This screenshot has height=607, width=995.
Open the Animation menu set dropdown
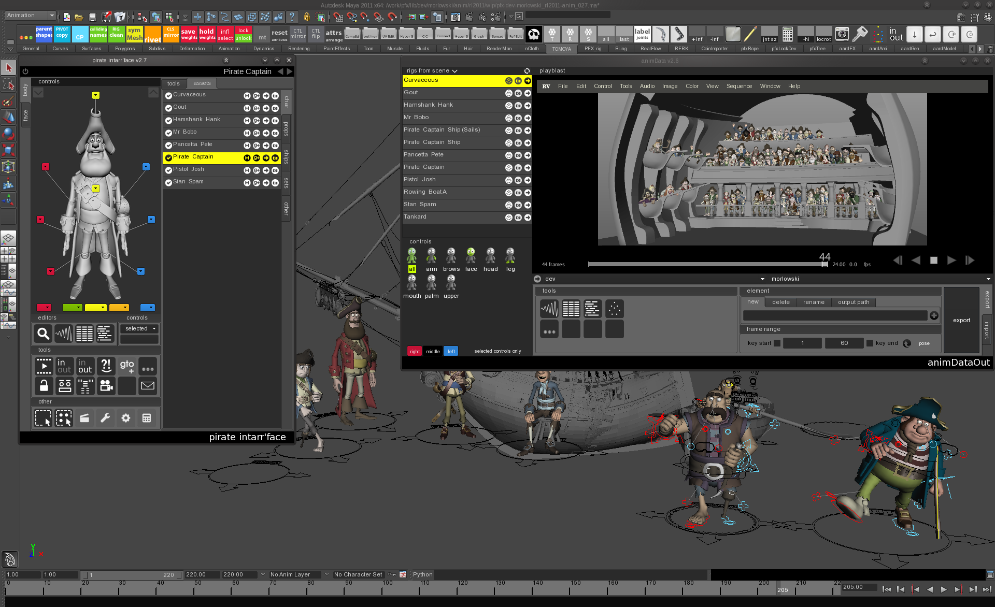coord(30,16)
